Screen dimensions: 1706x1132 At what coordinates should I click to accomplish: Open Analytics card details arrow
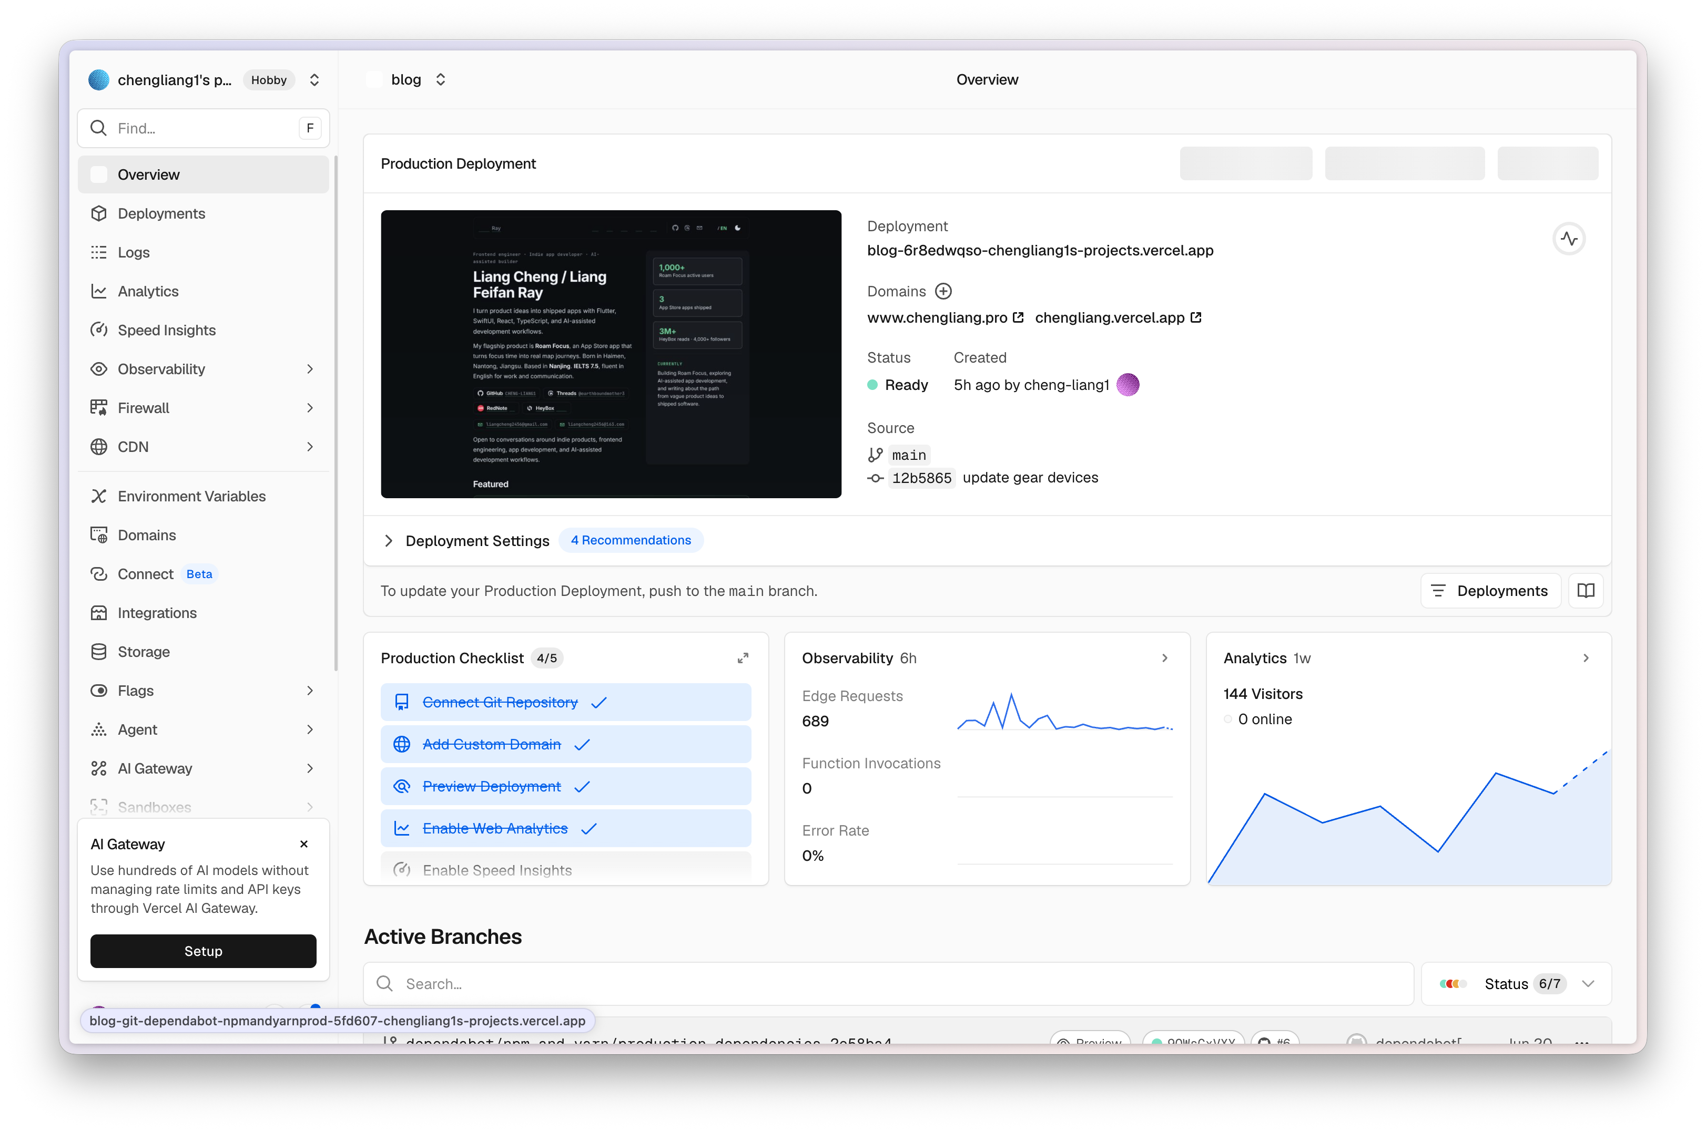pyautogui.click(x=1586, y=658)
